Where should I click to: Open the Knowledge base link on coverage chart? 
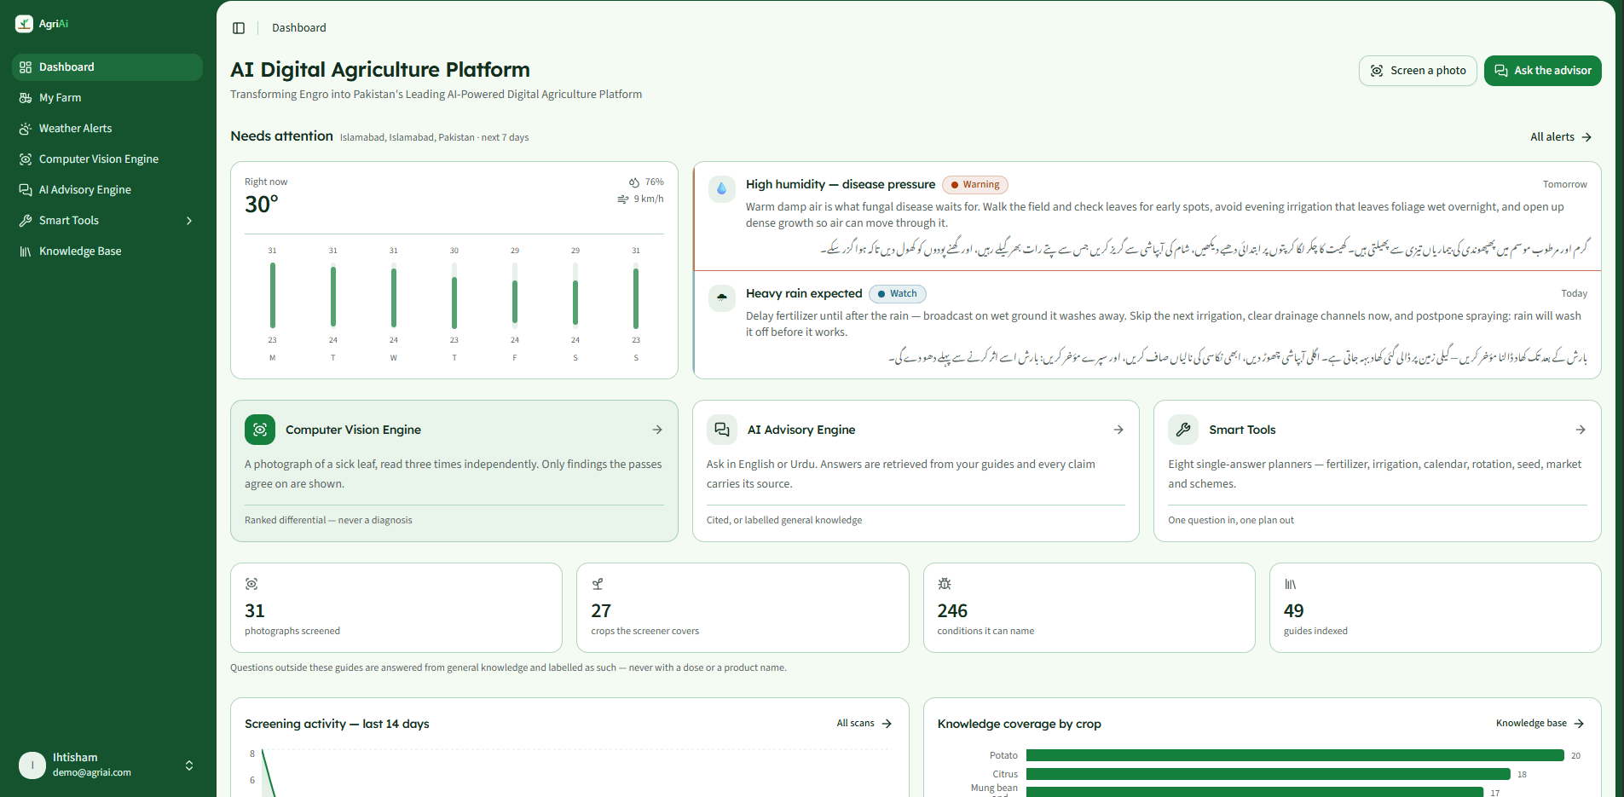(x=1540, y=724)
